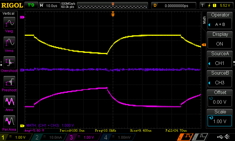The width and height of the screenshot is (235, 141).
Task: Select the Vavg measurement icon
Action: [x=10, y=25]
